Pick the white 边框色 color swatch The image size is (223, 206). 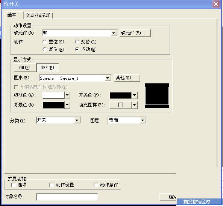(x=53, y=95)
